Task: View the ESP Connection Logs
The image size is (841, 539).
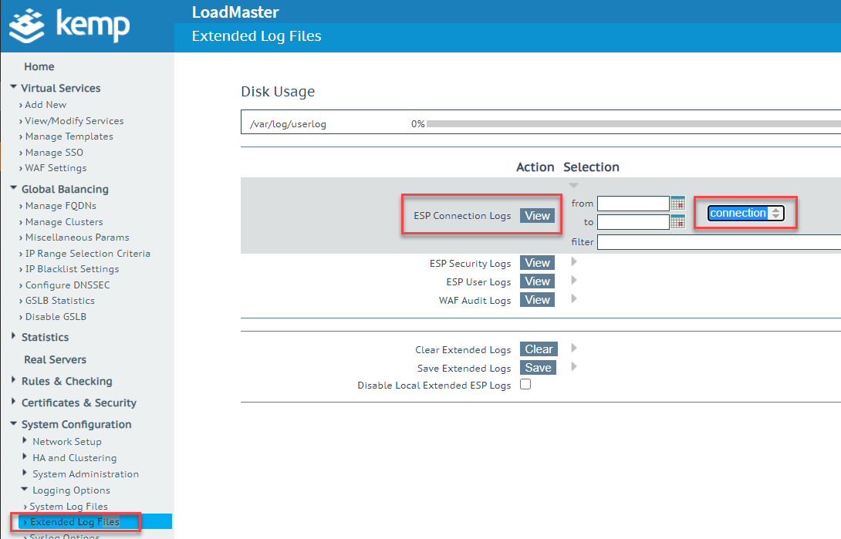Action: (x=537, y=216)
